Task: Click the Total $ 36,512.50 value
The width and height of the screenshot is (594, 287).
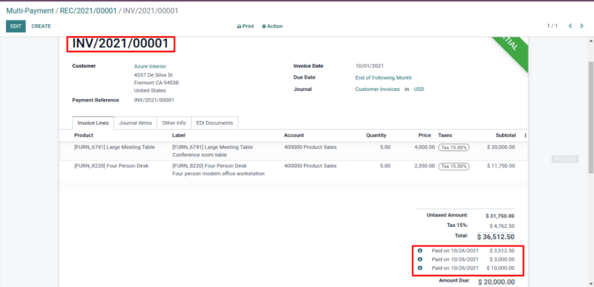Action: click(x=496, y=237)
